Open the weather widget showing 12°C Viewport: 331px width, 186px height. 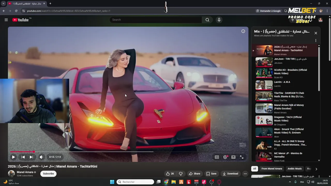(11, 182)
